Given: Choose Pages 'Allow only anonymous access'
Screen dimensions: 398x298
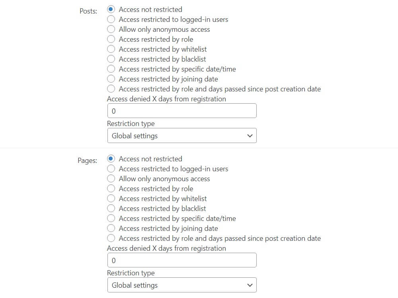Looking at the screenshot, I should 111,178.
